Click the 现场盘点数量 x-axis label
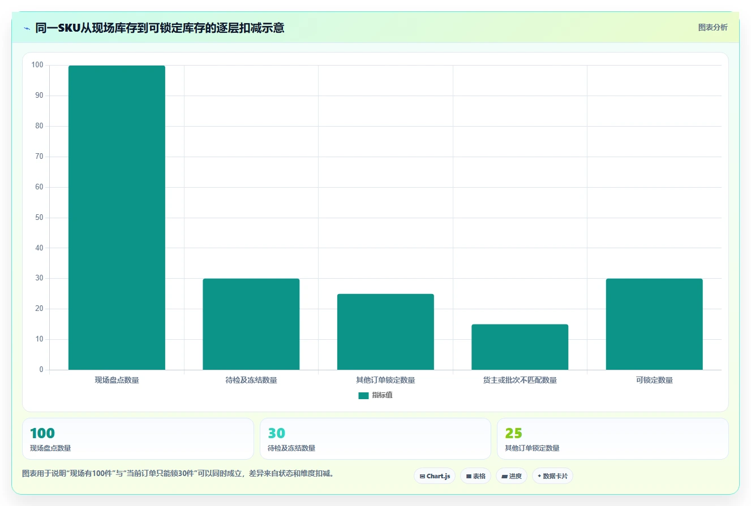751x506 pixels. click(x=117, y=380)
